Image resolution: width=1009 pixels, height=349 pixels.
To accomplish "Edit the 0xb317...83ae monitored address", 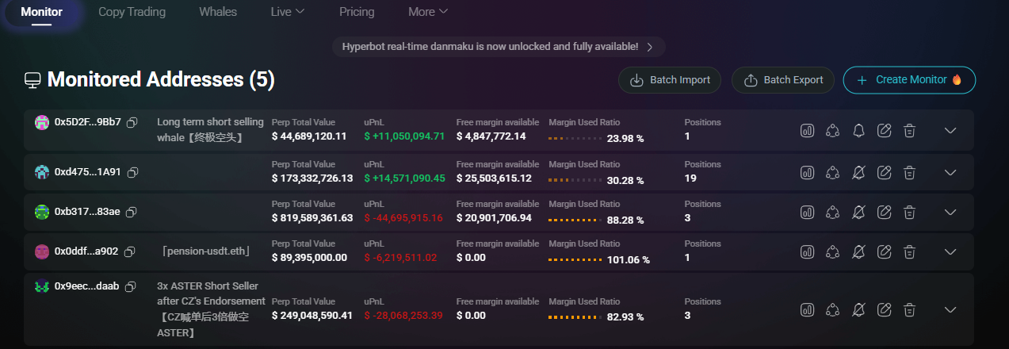I will point(885,212).
